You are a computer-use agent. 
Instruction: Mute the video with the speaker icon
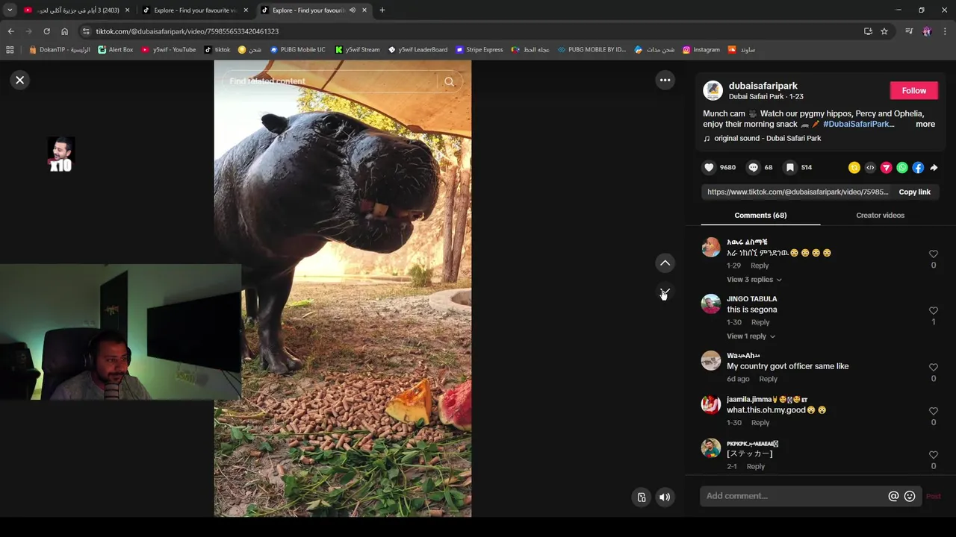pos(665,497)
